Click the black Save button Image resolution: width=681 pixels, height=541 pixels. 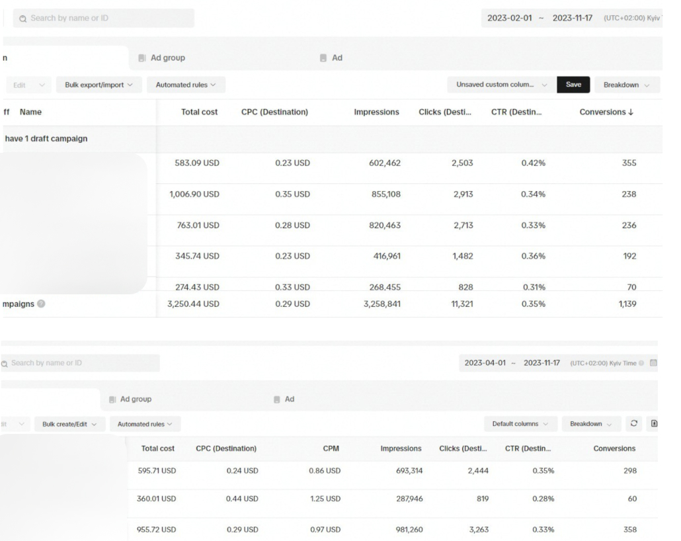coord(573,85)
